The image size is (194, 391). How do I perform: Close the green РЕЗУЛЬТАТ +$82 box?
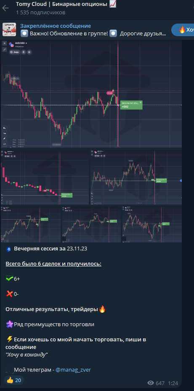141,102
